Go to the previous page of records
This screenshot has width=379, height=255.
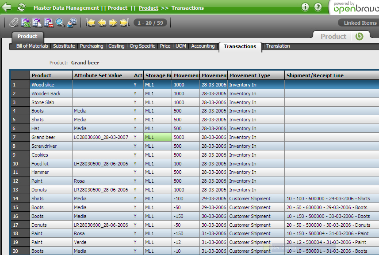[x=102, y=22]
